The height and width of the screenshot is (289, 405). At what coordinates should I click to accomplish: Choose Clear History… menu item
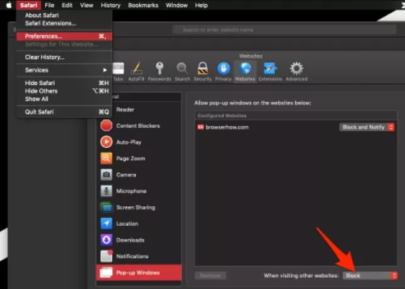(x=64, y=57)
